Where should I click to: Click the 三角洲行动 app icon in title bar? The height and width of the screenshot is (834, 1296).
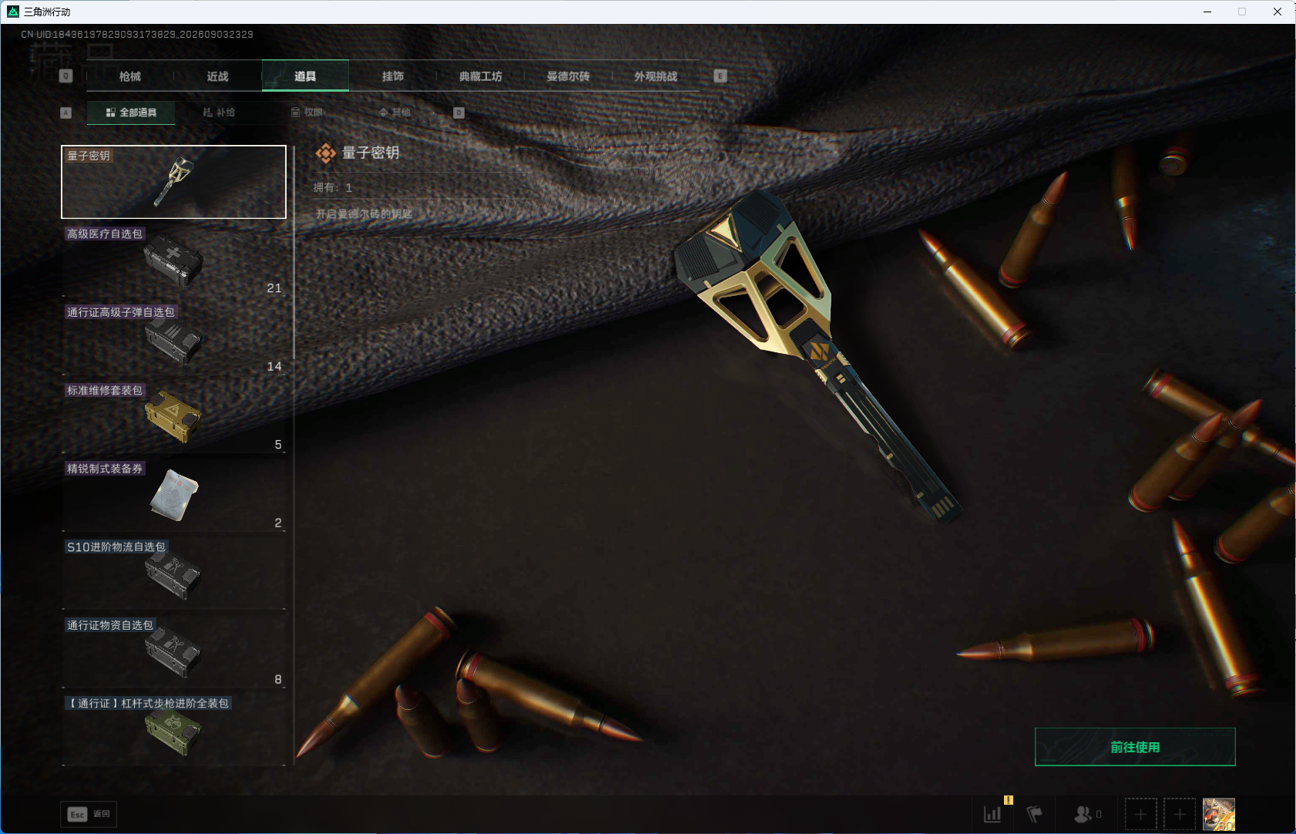pos(13,12)
